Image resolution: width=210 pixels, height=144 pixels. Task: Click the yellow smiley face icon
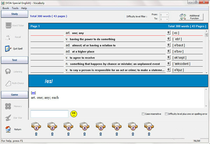tap(74, 114)
